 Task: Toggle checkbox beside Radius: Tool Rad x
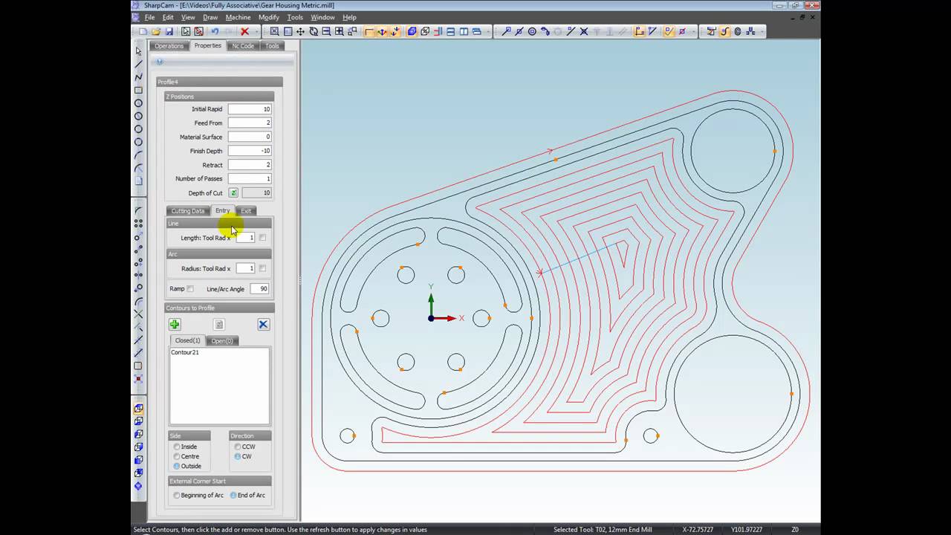[x=262, y=268]
